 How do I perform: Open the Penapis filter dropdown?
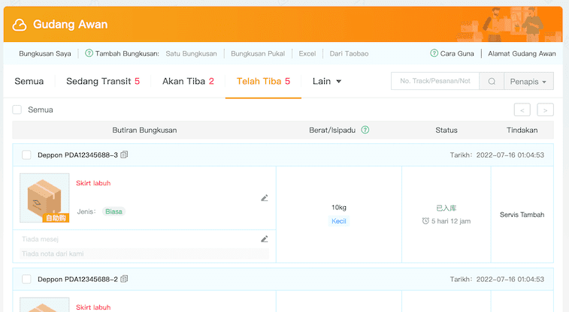click(528, 81)
